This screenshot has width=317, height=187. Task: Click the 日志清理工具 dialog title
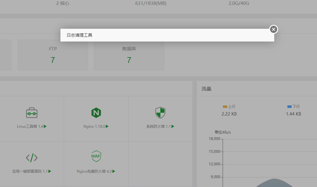pos(79,35)
